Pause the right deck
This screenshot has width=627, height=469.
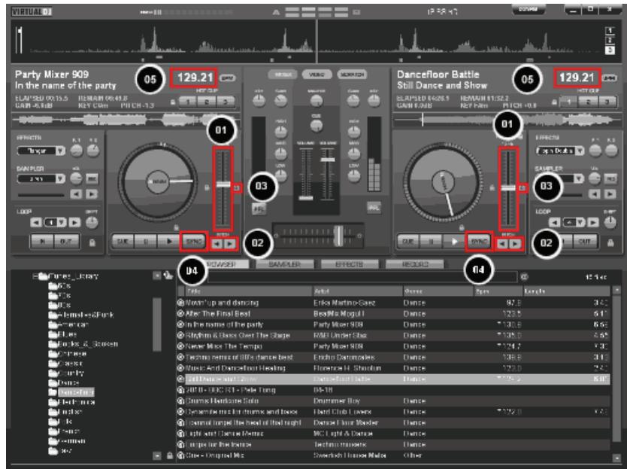coord(431,242)
